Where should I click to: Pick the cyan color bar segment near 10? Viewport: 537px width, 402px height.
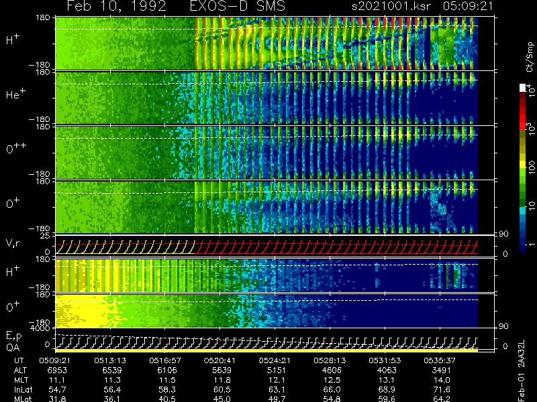click(523, 210)
